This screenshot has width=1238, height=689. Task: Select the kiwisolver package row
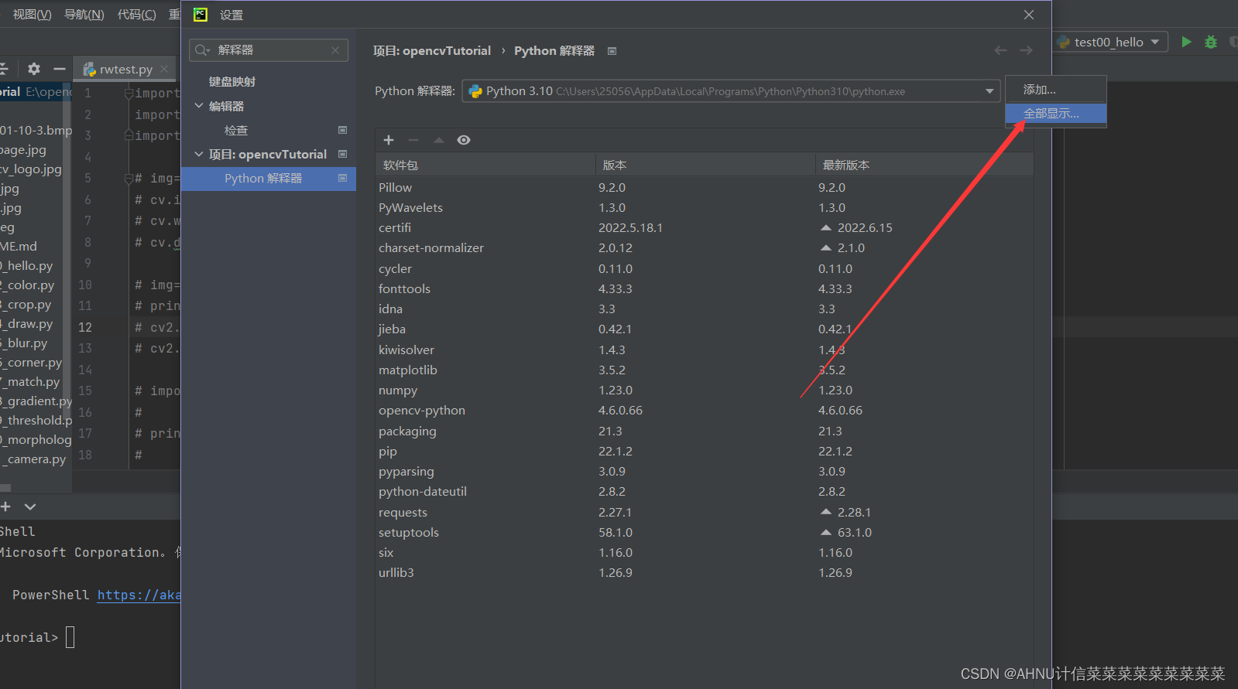coord(705,350)
